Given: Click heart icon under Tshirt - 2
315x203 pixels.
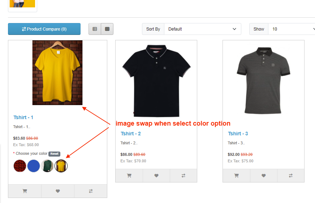Looking at the screenshot, I should tap(156, 176).
